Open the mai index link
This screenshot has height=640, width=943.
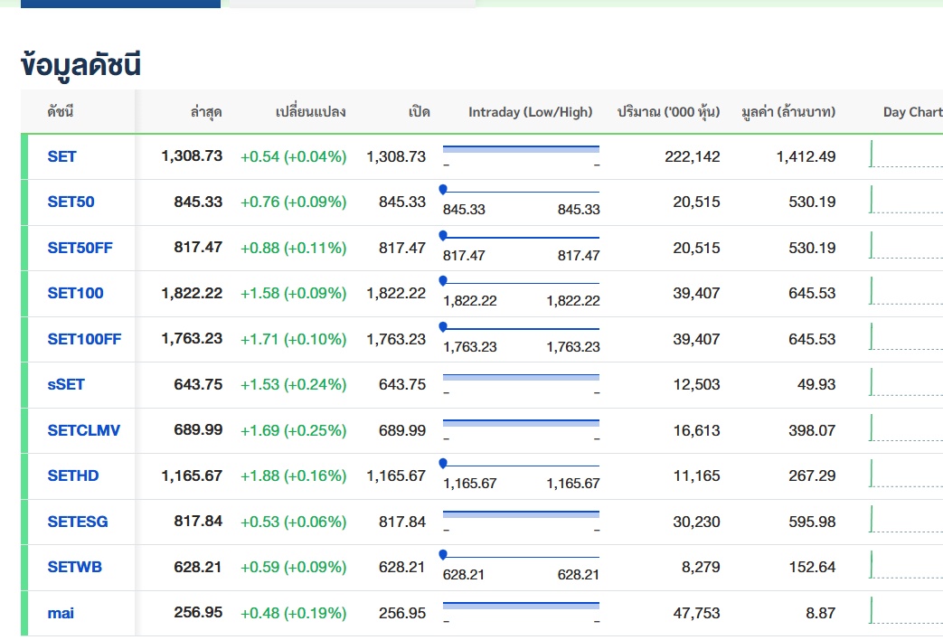click(x=61, y=613)
